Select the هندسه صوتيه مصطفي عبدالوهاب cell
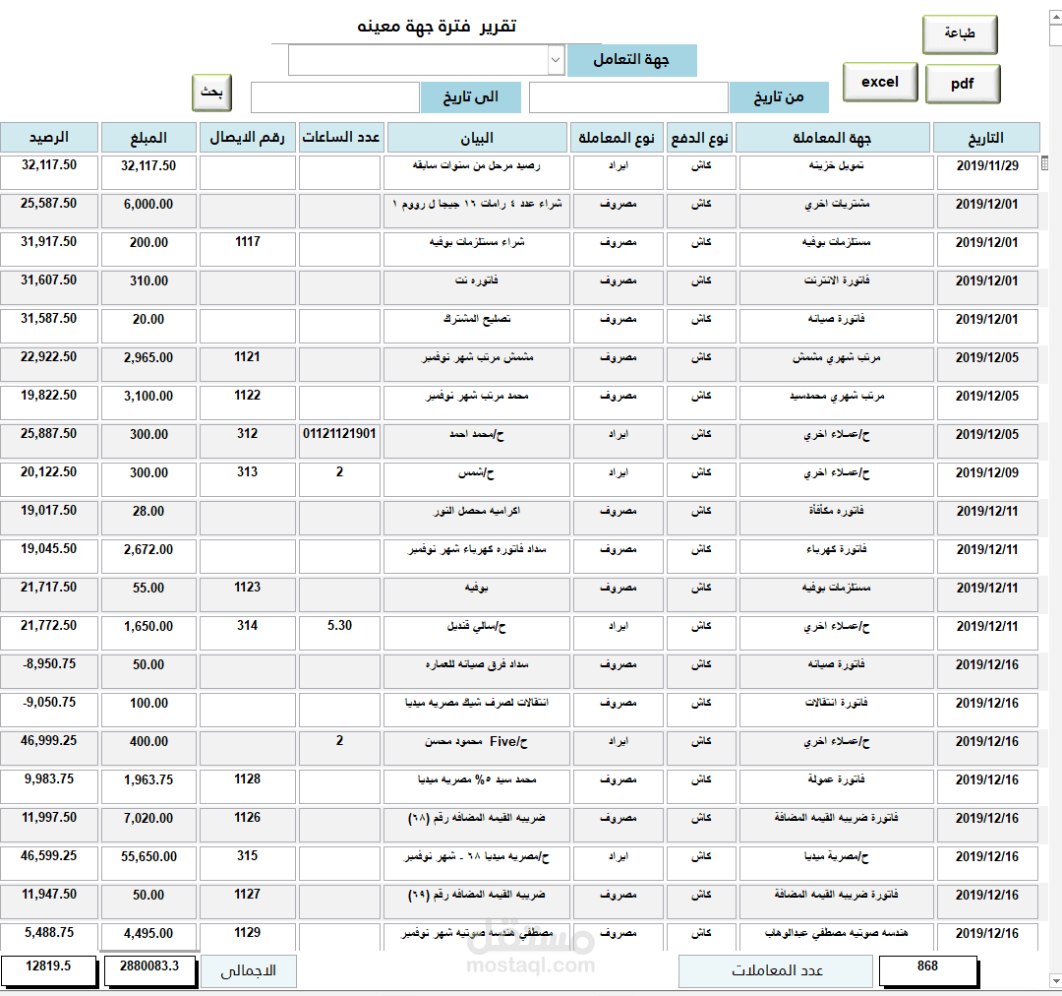 click(836, 937)
